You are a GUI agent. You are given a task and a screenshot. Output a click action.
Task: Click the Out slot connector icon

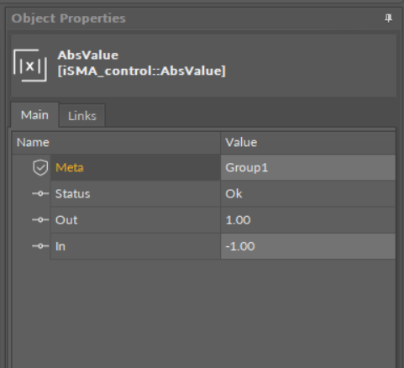tap(40, 220)
